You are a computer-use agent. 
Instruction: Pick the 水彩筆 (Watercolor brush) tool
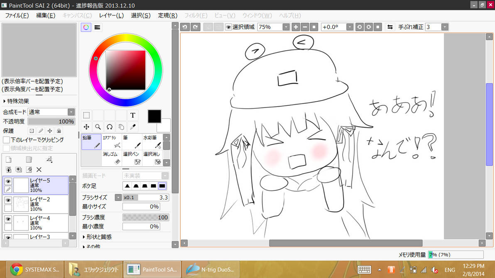point(152,142)
